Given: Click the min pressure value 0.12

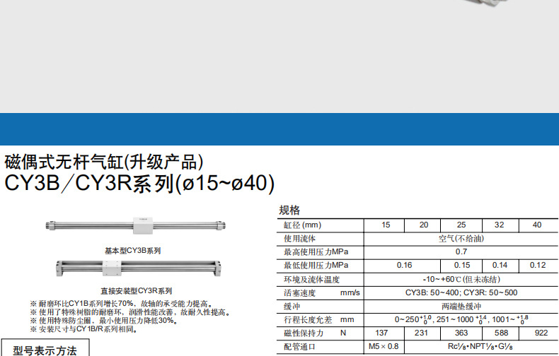Looking at the screenshot, I should 538,265.
